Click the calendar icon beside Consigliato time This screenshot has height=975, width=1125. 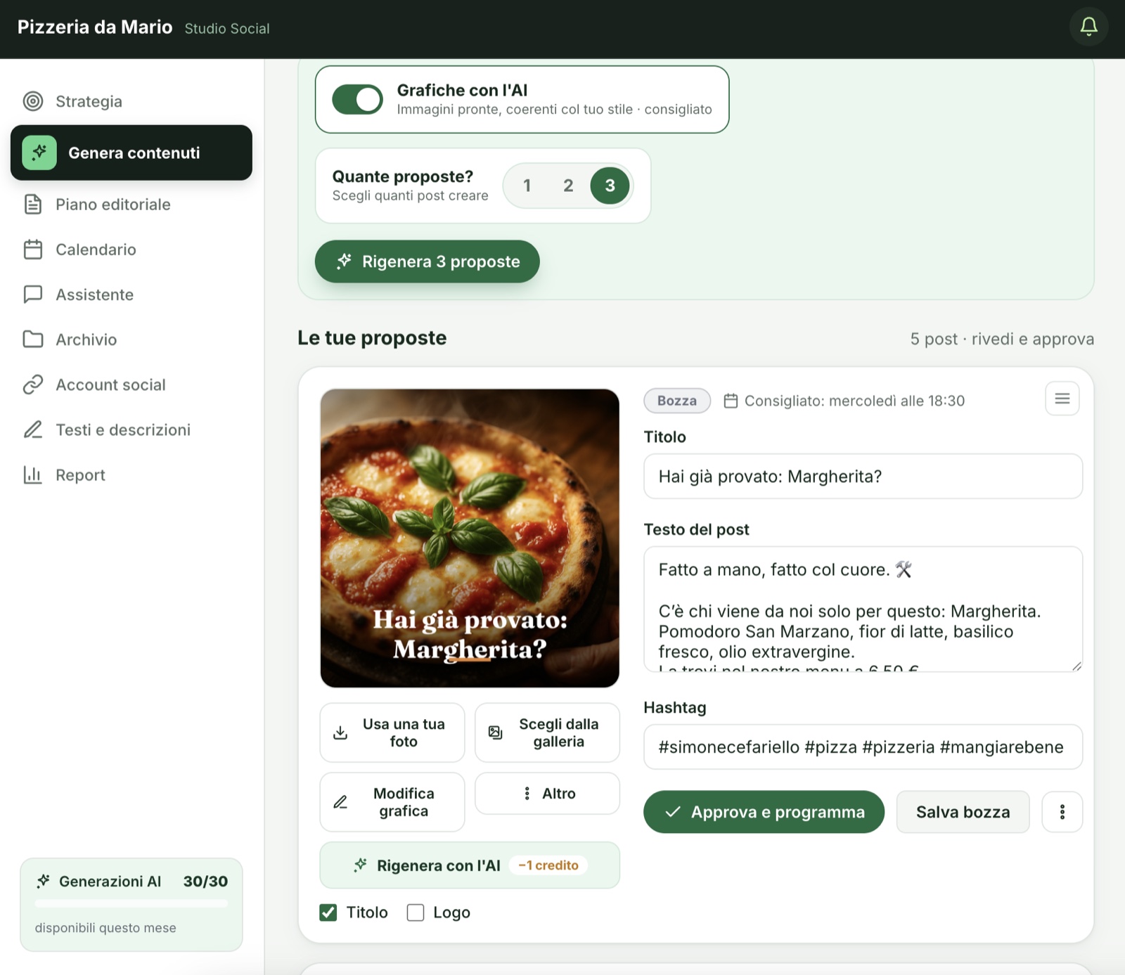click(x=731, y=401)
